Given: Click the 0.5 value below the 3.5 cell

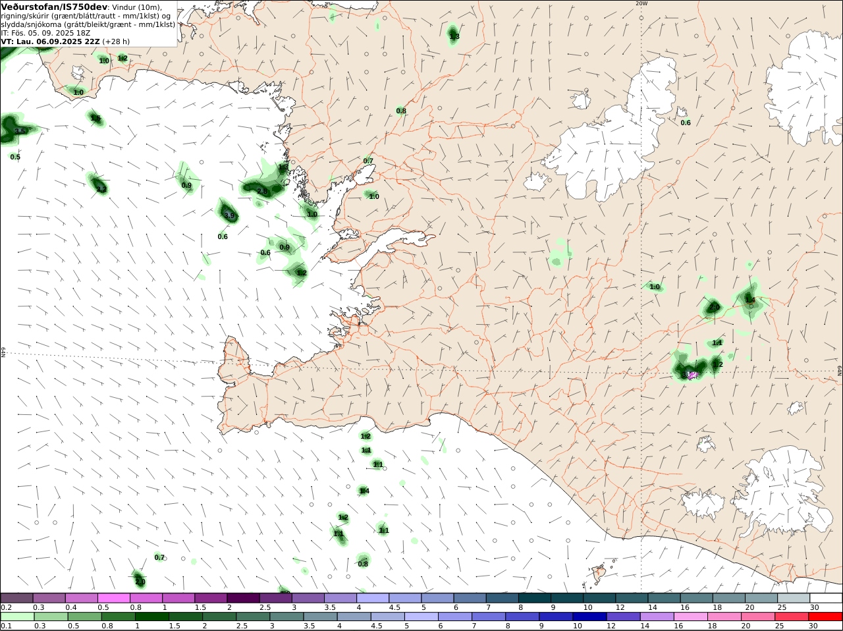Looking at the screenshot, I should pyautogui.click(x=15, y=157).
